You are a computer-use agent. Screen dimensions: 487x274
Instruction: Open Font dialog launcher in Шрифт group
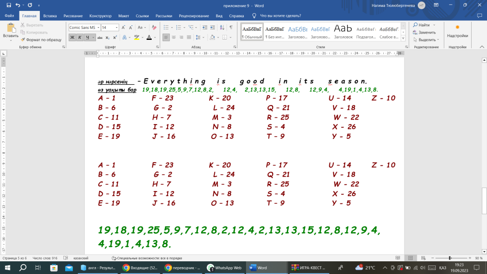point(158,47)
